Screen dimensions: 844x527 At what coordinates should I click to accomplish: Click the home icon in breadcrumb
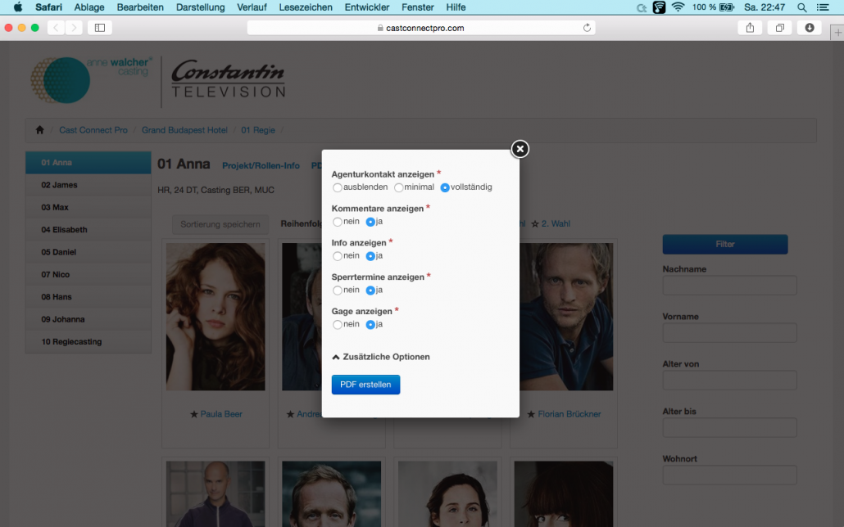click(40, 129)
